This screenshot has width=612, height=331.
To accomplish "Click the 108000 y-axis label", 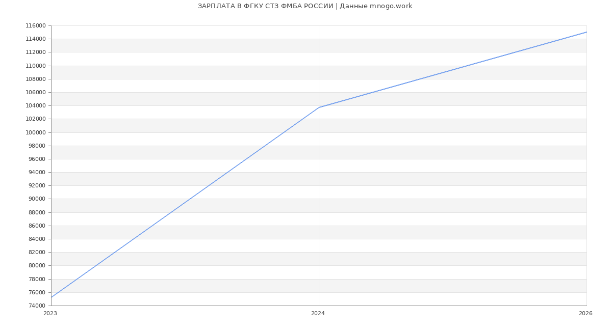I will point(36,79).
